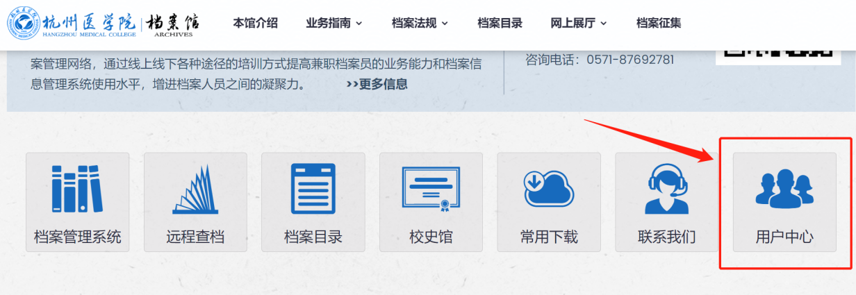Click the group people icon for 用户中心
The height and width of the screenshot is (295, 856).
point(784,188)
